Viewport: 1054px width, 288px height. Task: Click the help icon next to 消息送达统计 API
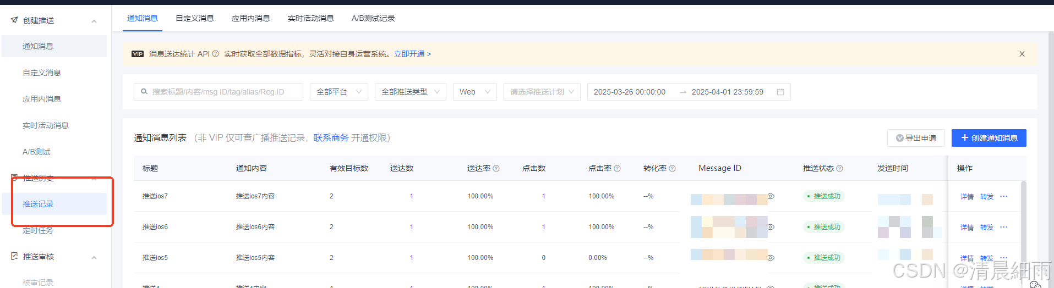click(x=216, y=54)
